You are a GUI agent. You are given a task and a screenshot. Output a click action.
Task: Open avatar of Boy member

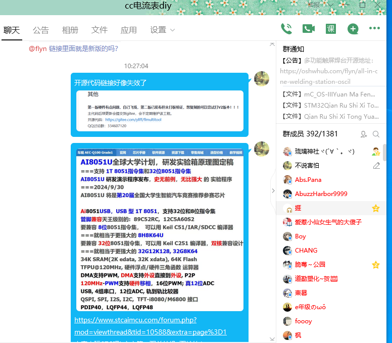pyautogui.click(x=287, y=236)
